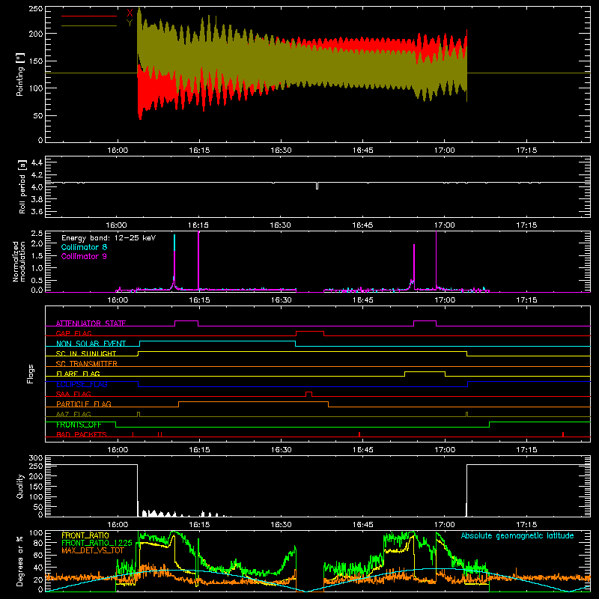Click the 'Pointing' vertical axis title
The height and width of the screenshot is (599, 599).
pyautogui.click(x=20, y=74)
